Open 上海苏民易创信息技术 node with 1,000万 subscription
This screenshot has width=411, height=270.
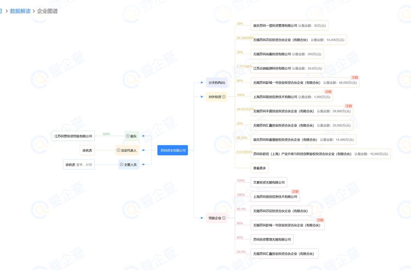pyautogui.click(x=291, y=97)
